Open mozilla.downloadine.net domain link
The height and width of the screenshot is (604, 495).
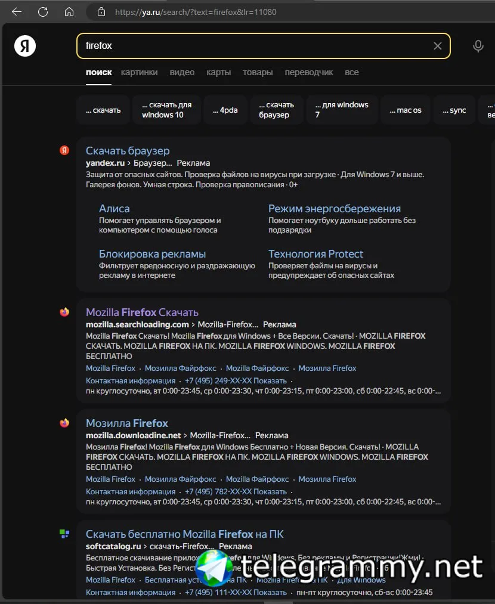pyautogui.click(x=133, y=436)
